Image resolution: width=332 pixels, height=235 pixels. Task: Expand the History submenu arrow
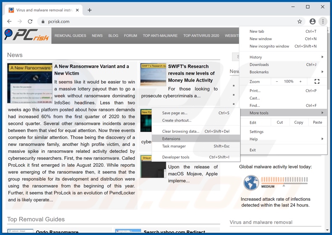pyautogui.click(x=322, y=57)
